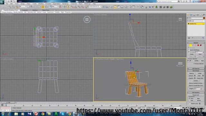Open the File menu
Screen dimensions: 206x116
point(7,4)
